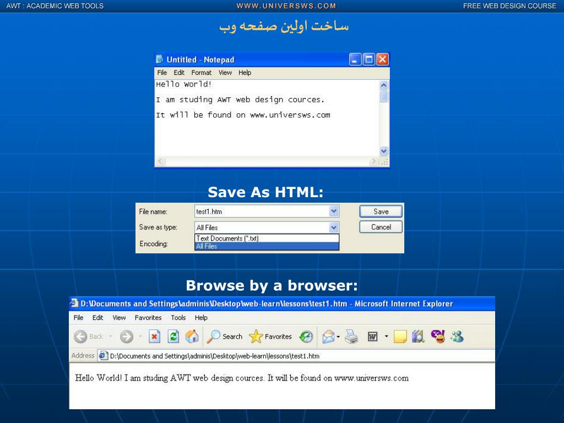Click the 'I am studing AWT' line in Notepad

[x=240, y=100]
